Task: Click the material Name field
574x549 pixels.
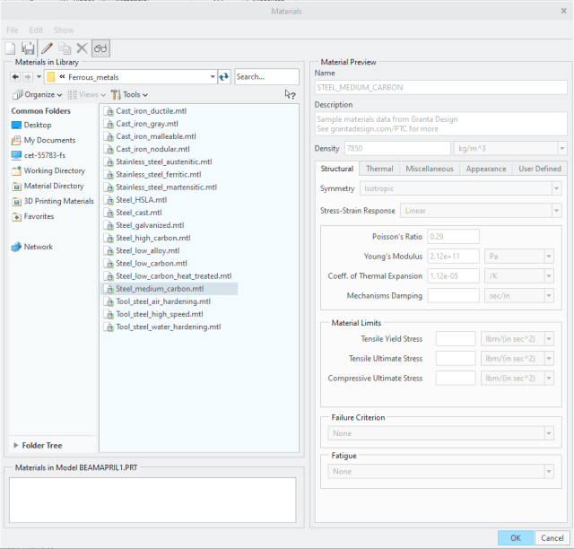Action: (x=440, y=88)
